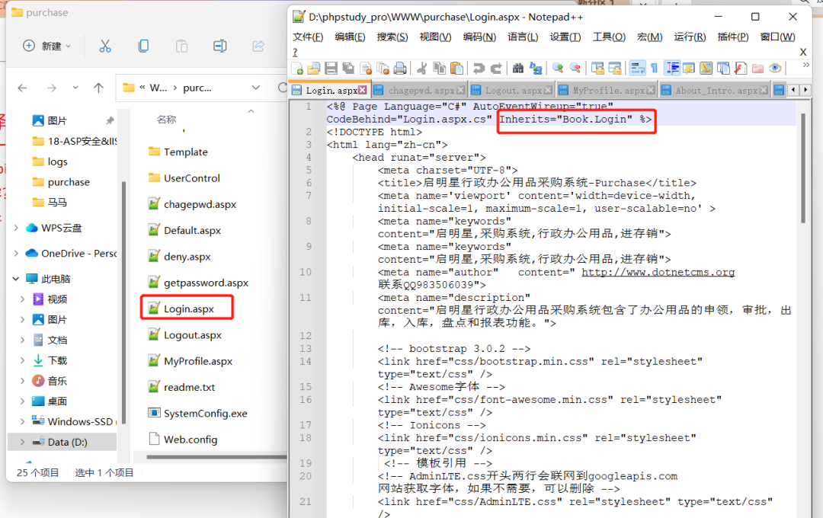Click the Paste clipboard icon in Notepad++ toolbar
823x518 pixels.
pyautogui.click(x=456, y=69)
